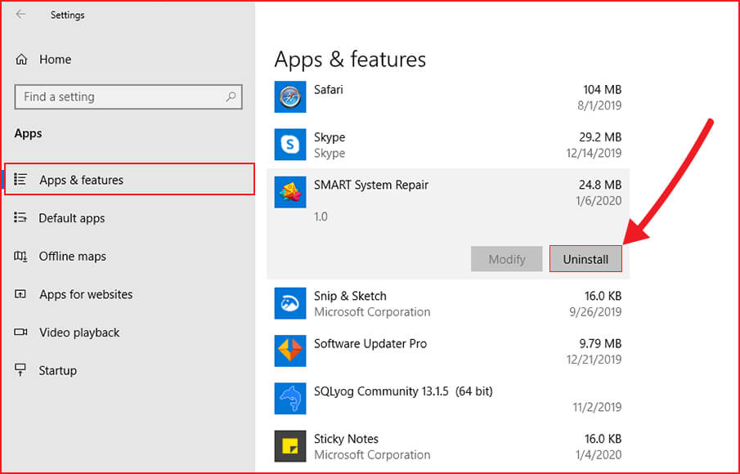Click the SMART System Repair app icon

click(x=290, y=192)
